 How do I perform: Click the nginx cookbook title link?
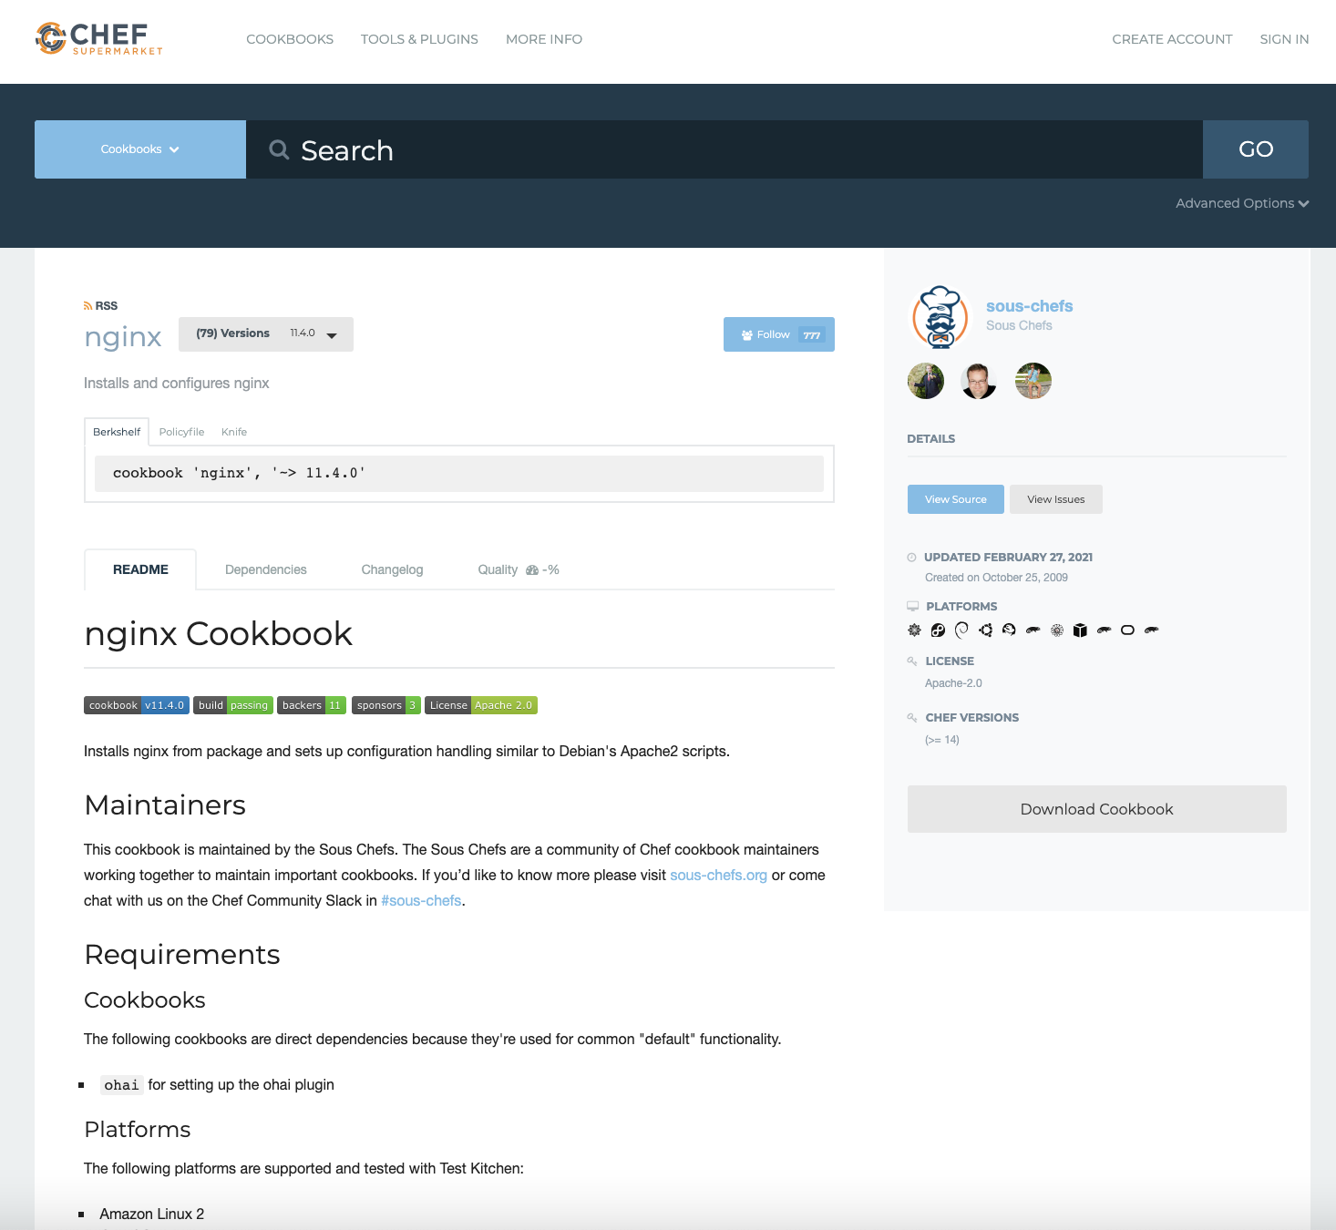(123, 337)
